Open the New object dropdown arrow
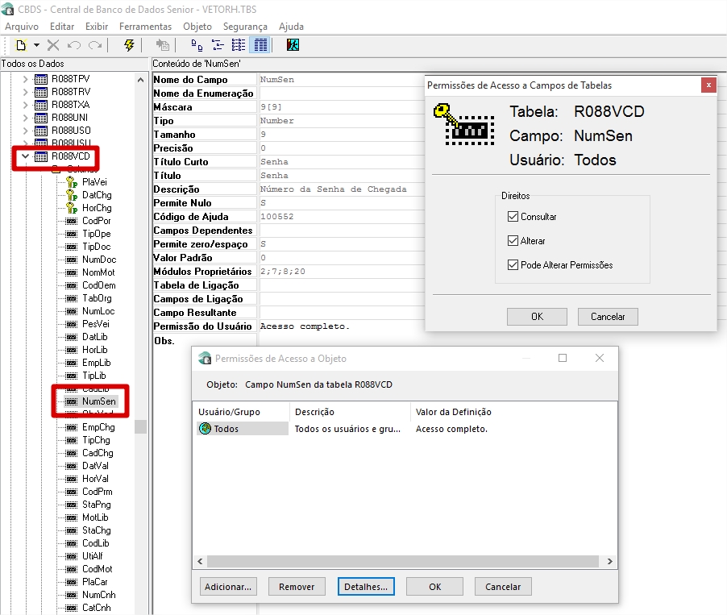Viewport: 727px width, 615px height. 36,45
